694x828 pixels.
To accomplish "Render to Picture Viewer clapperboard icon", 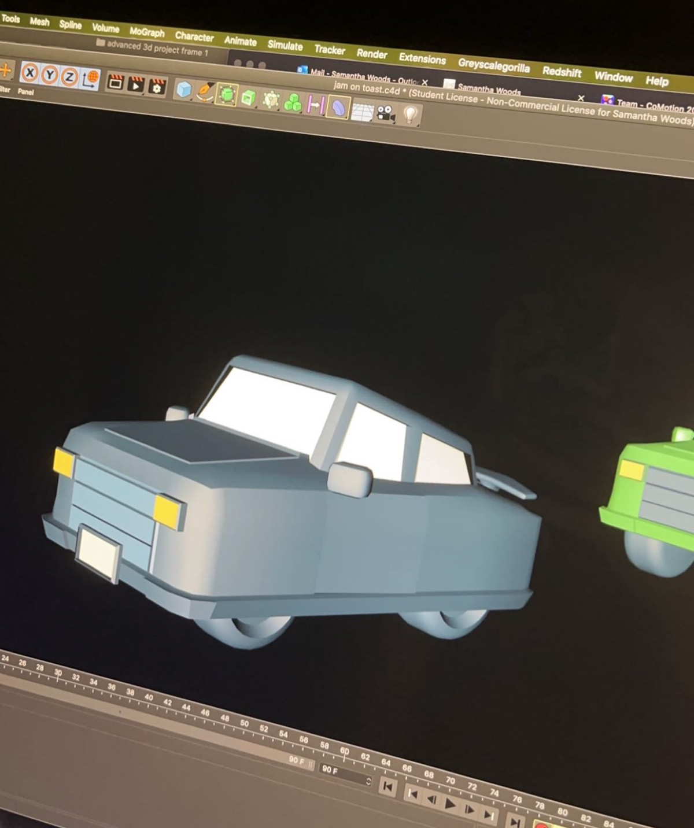I will [136, 84].
